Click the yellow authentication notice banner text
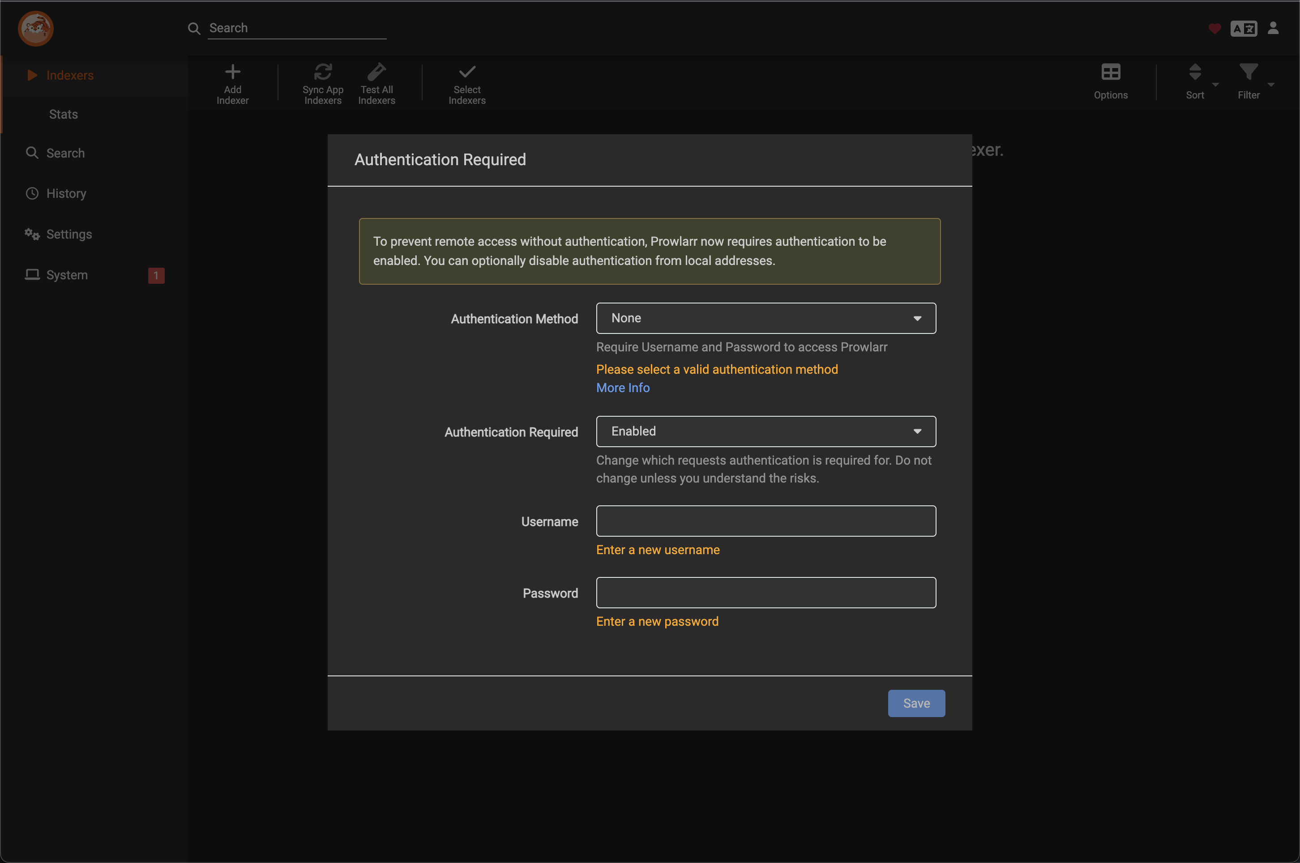 click(x=630, y=251)
